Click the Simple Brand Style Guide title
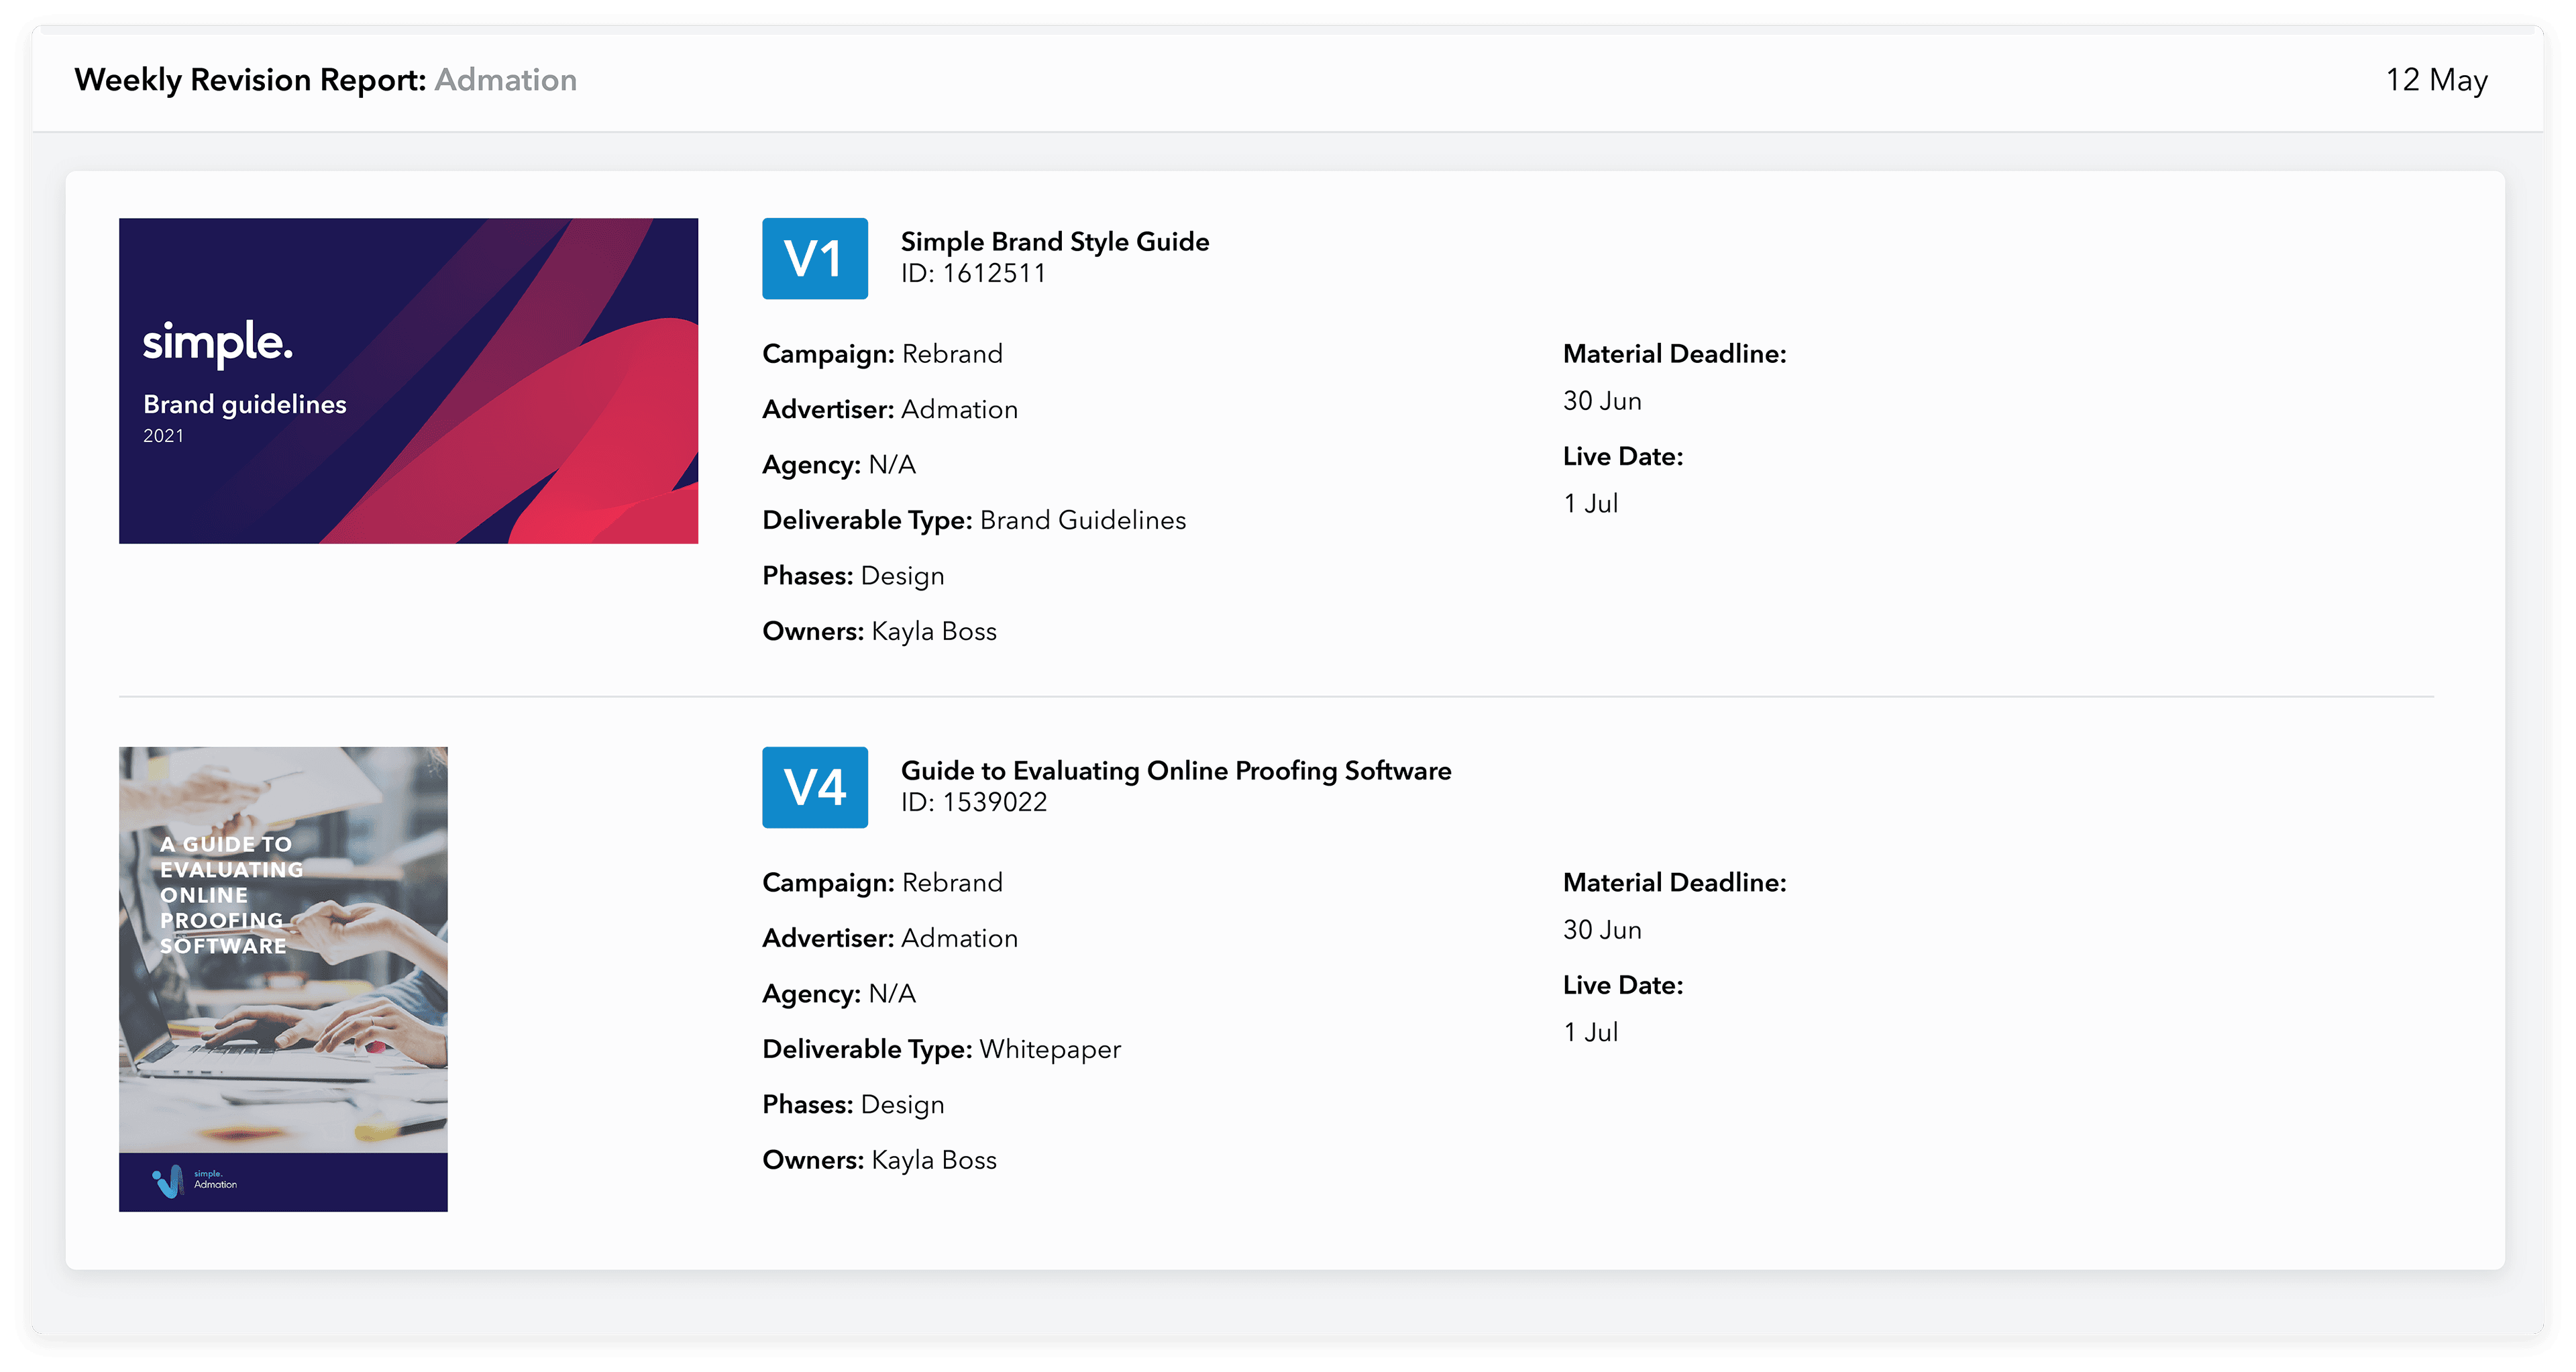This screenshot has width=2576, height=1372. (1054, 241)
